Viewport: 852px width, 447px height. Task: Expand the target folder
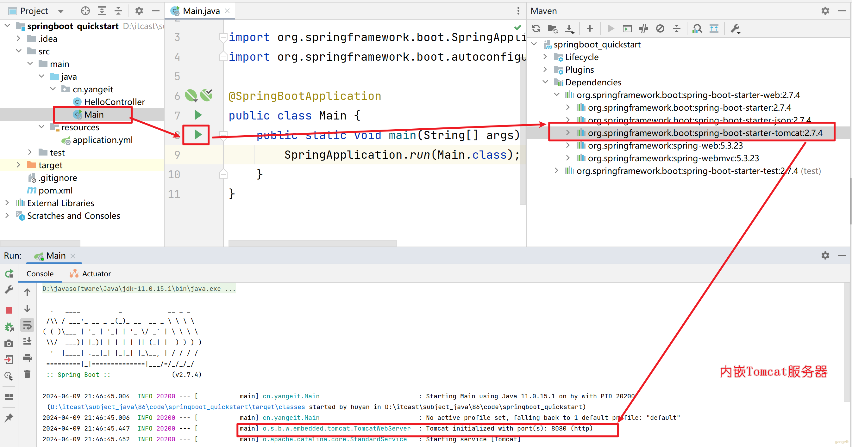tap(19, 165)
